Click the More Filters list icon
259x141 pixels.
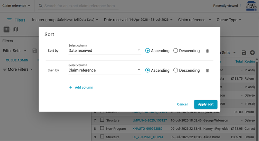click(x=5, y=69)
